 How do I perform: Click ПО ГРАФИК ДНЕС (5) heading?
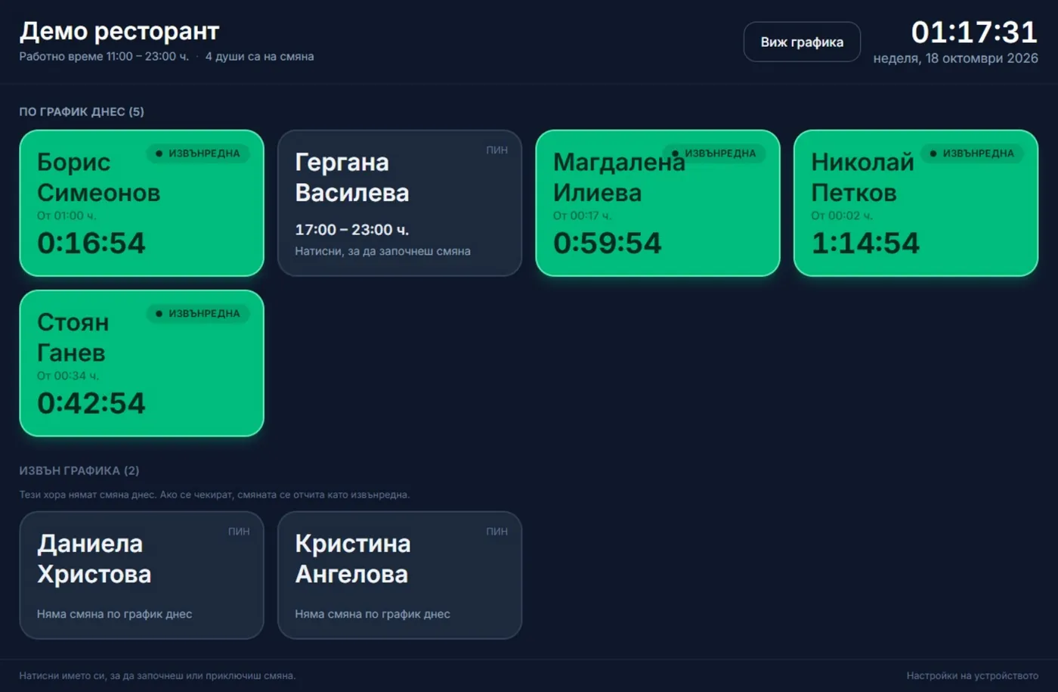82,111
